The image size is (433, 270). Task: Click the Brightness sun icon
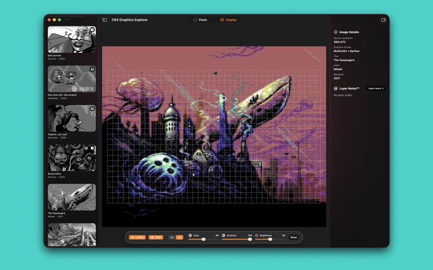(257, 235)
